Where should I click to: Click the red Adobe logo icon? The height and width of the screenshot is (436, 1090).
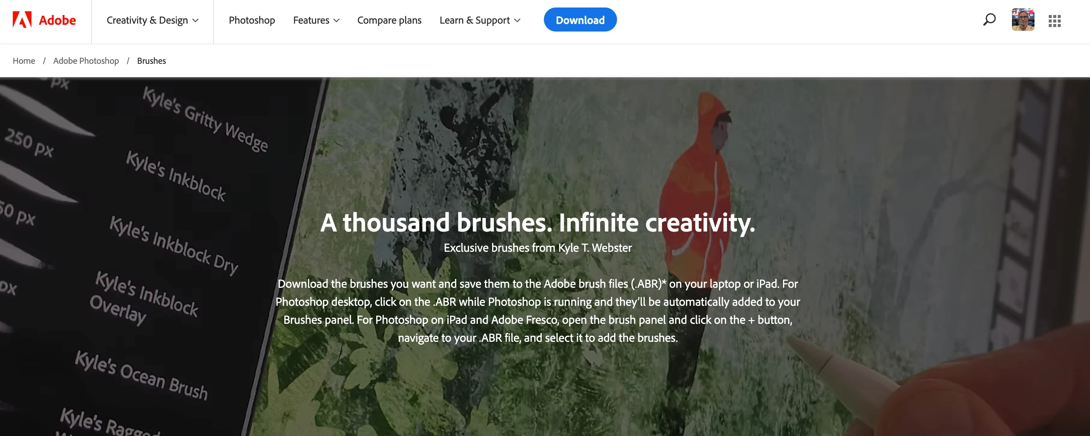coord(22,20)
